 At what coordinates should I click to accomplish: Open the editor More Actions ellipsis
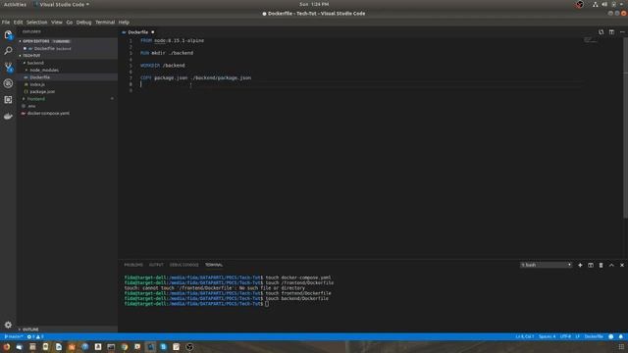coord(622,32)
